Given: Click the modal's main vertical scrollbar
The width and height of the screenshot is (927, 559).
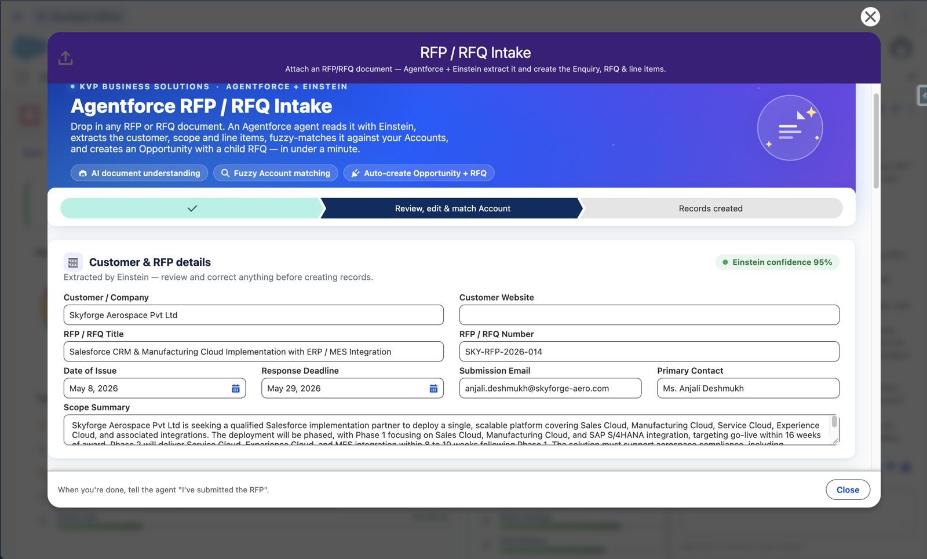Looking at the screenshot, I should point(876,141).
